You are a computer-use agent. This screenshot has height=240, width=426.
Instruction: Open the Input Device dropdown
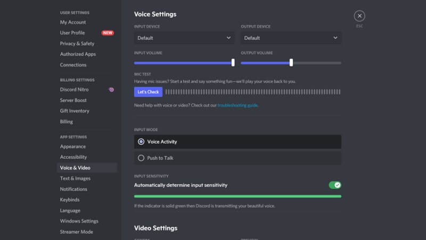tap(184, 38)
